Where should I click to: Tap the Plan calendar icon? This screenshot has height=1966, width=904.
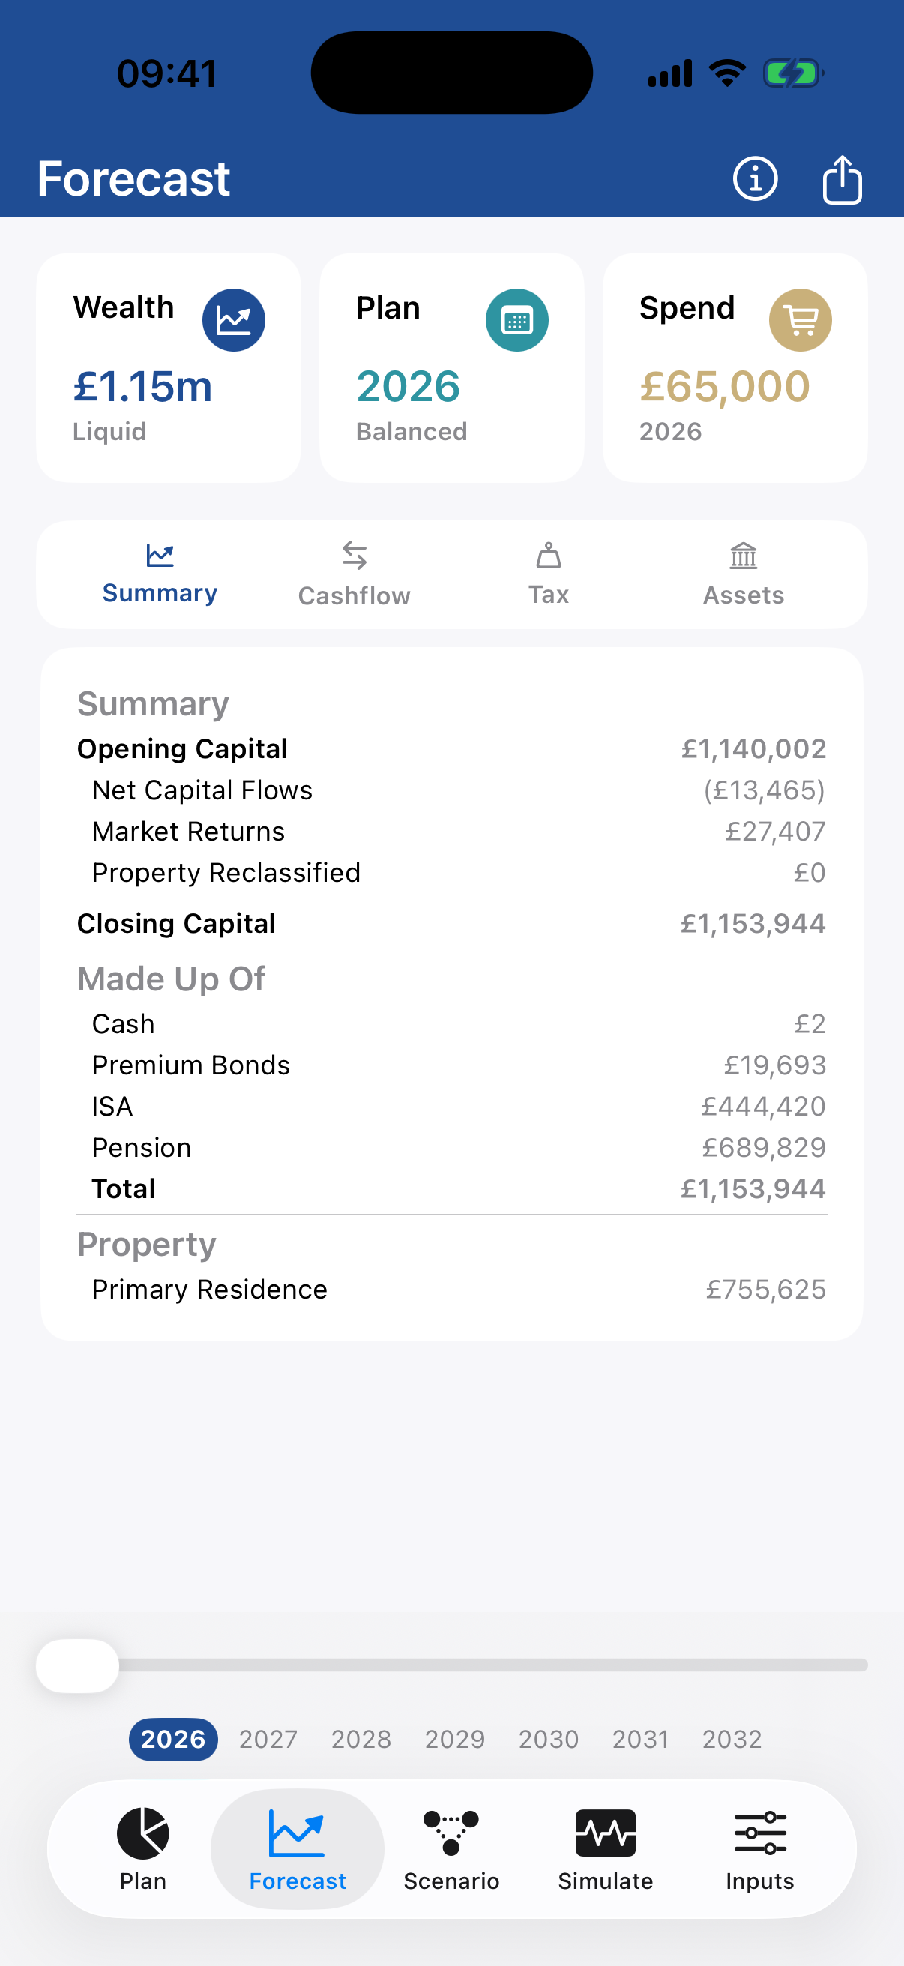click(x=516, y=319)
